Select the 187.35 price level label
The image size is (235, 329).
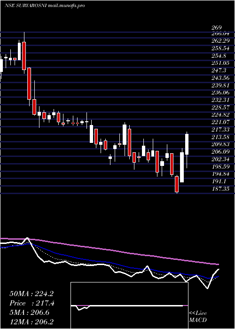(220, 189)
